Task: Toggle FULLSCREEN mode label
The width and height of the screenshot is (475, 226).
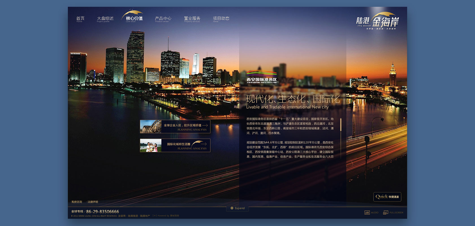Action: coord(396,212)
